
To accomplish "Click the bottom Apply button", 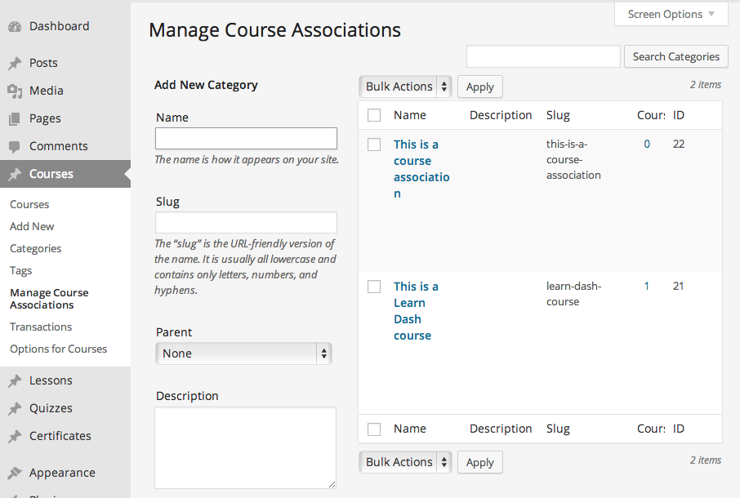I will [x=479, y=462].
